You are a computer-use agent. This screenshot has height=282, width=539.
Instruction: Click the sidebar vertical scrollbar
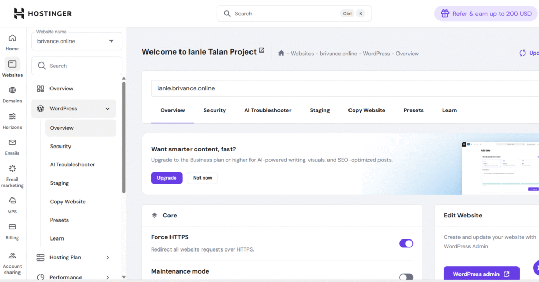(x=124, y=137)
